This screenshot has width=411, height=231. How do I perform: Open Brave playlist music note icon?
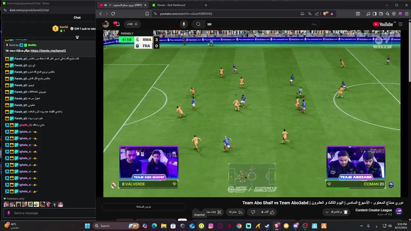click(368, 14)
